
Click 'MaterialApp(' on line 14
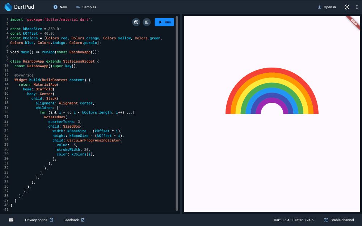pos(46,85)
